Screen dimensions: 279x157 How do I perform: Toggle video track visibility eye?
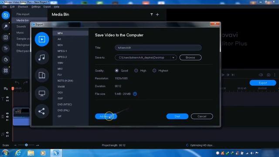(7, 113)
